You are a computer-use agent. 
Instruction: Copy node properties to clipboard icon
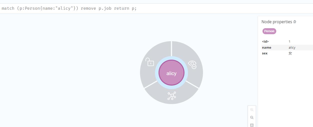(295, 22)
